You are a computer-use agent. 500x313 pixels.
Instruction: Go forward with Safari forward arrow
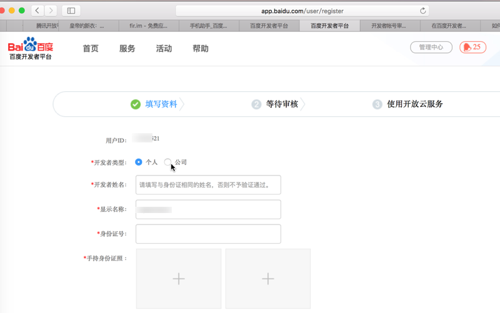(x=51, y=11)
